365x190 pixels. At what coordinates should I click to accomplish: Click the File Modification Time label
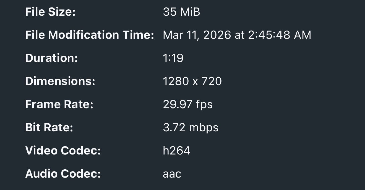(89, 35)
